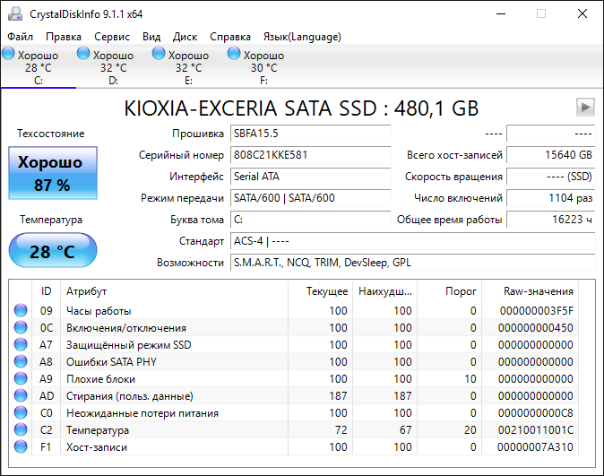Click the status dot of attribute C2
This screenshot has width=604, height=476.
pyautogui.click(x=21, y=429)
